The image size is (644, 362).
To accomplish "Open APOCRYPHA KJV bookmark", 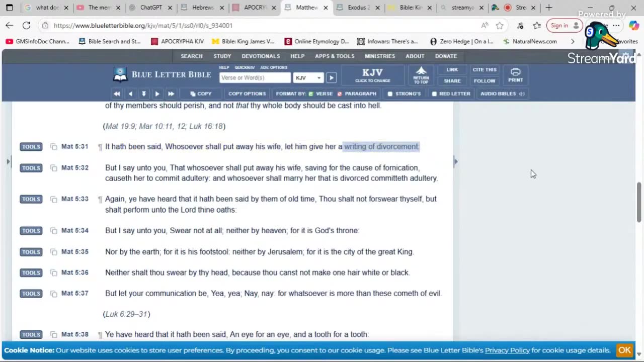I will point(177,41).
